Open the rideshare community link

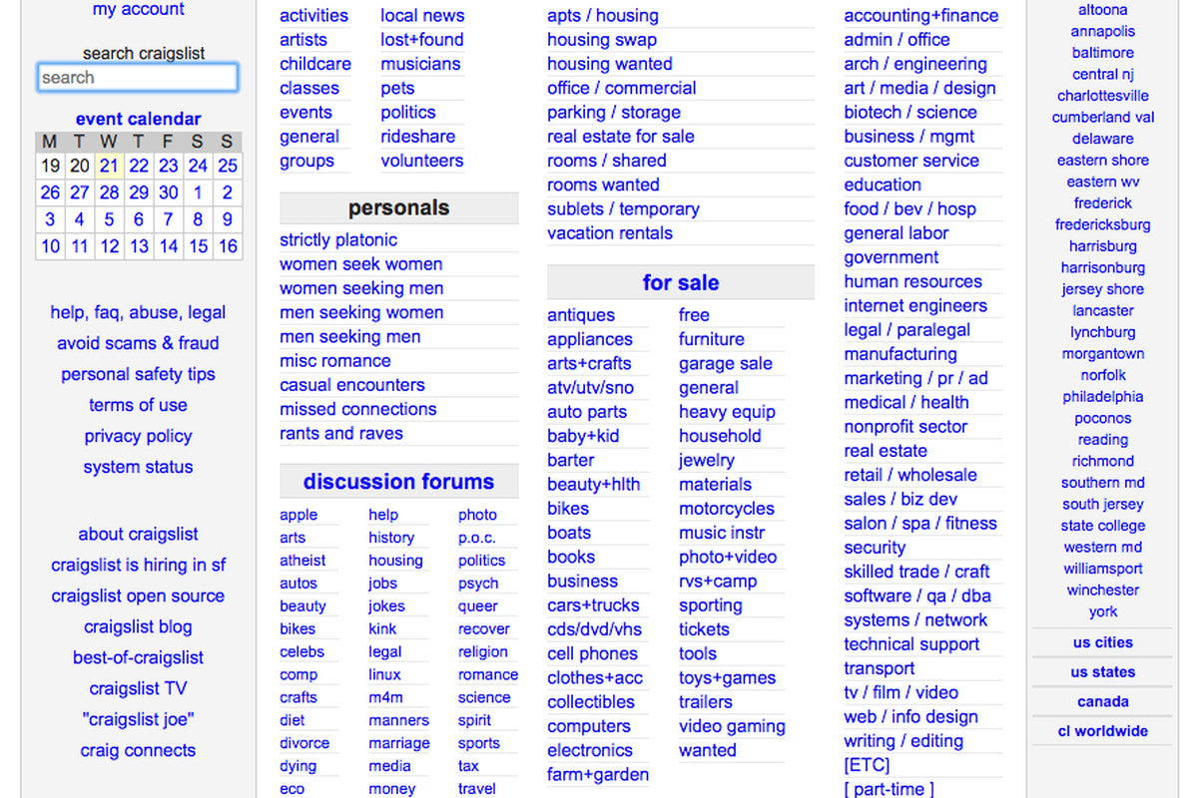417,137
